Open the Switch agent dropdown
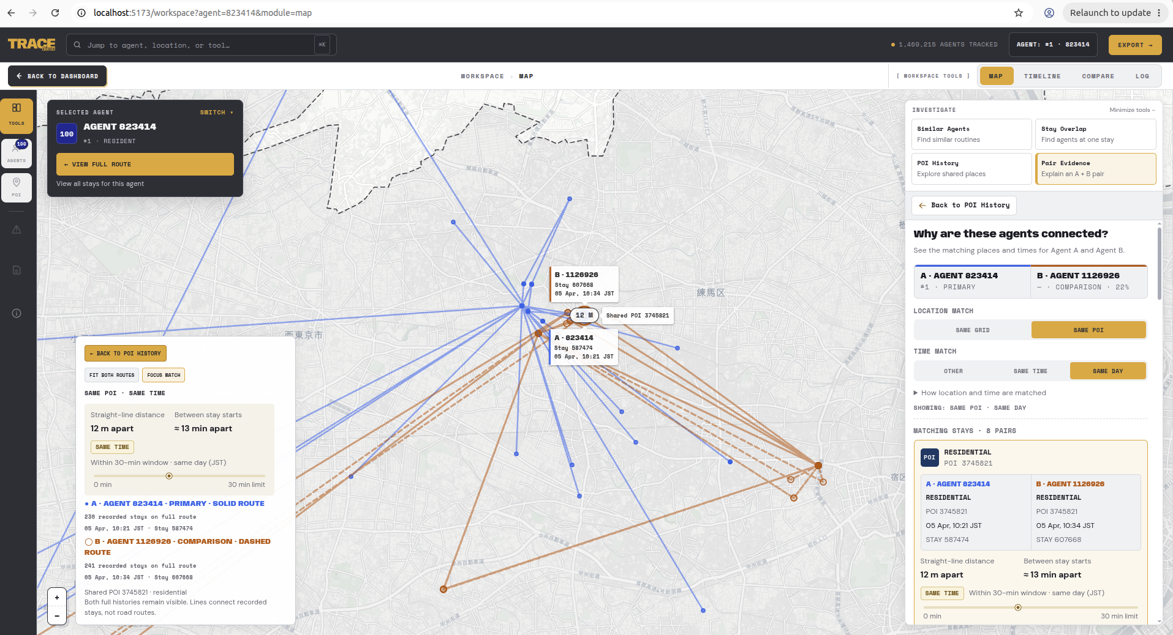This screenshot has height=635, width=1173. (x=216, y=113)
